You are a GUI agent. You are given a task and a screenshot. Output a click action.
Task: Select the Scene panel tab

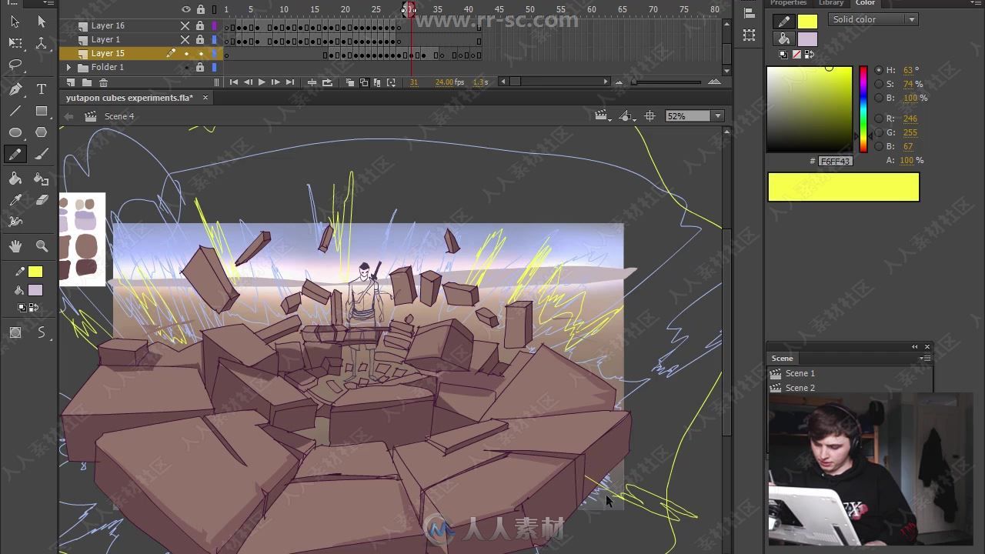coord(782,359)
